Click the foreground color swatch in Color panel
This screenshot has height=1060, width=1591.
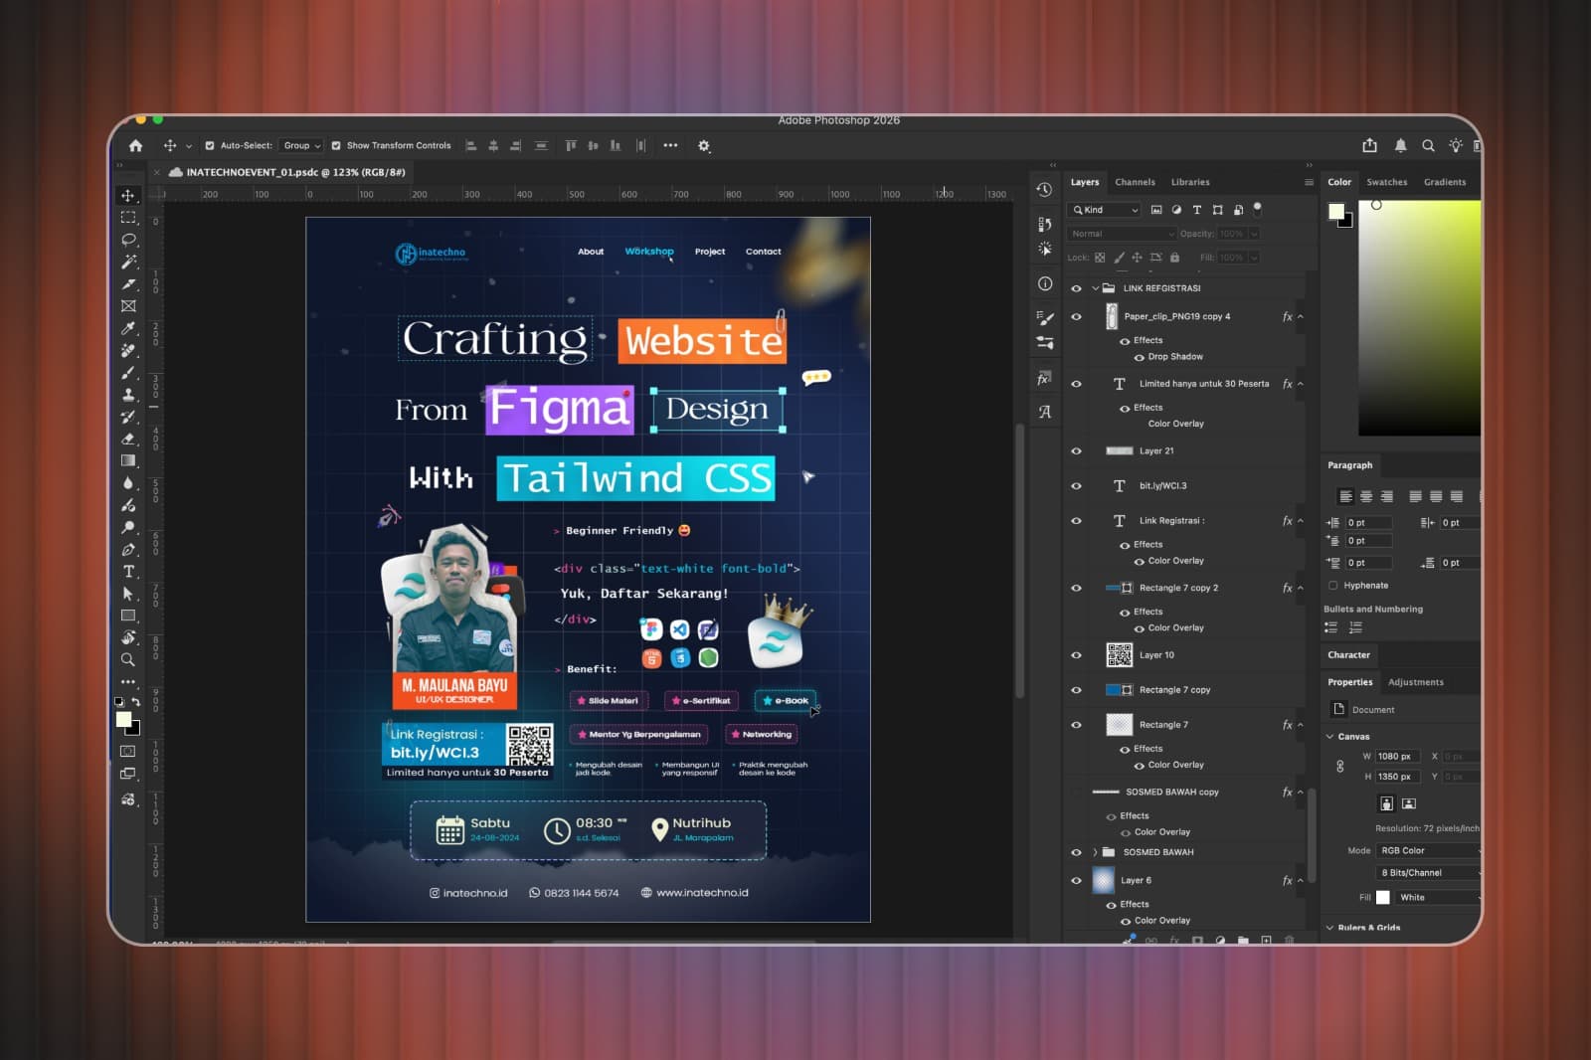pos(1335,211)
